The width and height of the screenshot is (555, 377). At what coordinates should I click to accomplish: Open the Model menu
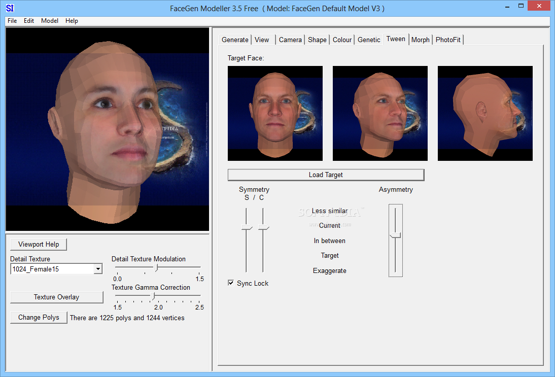pyautogui.click(x=50, y=20)
